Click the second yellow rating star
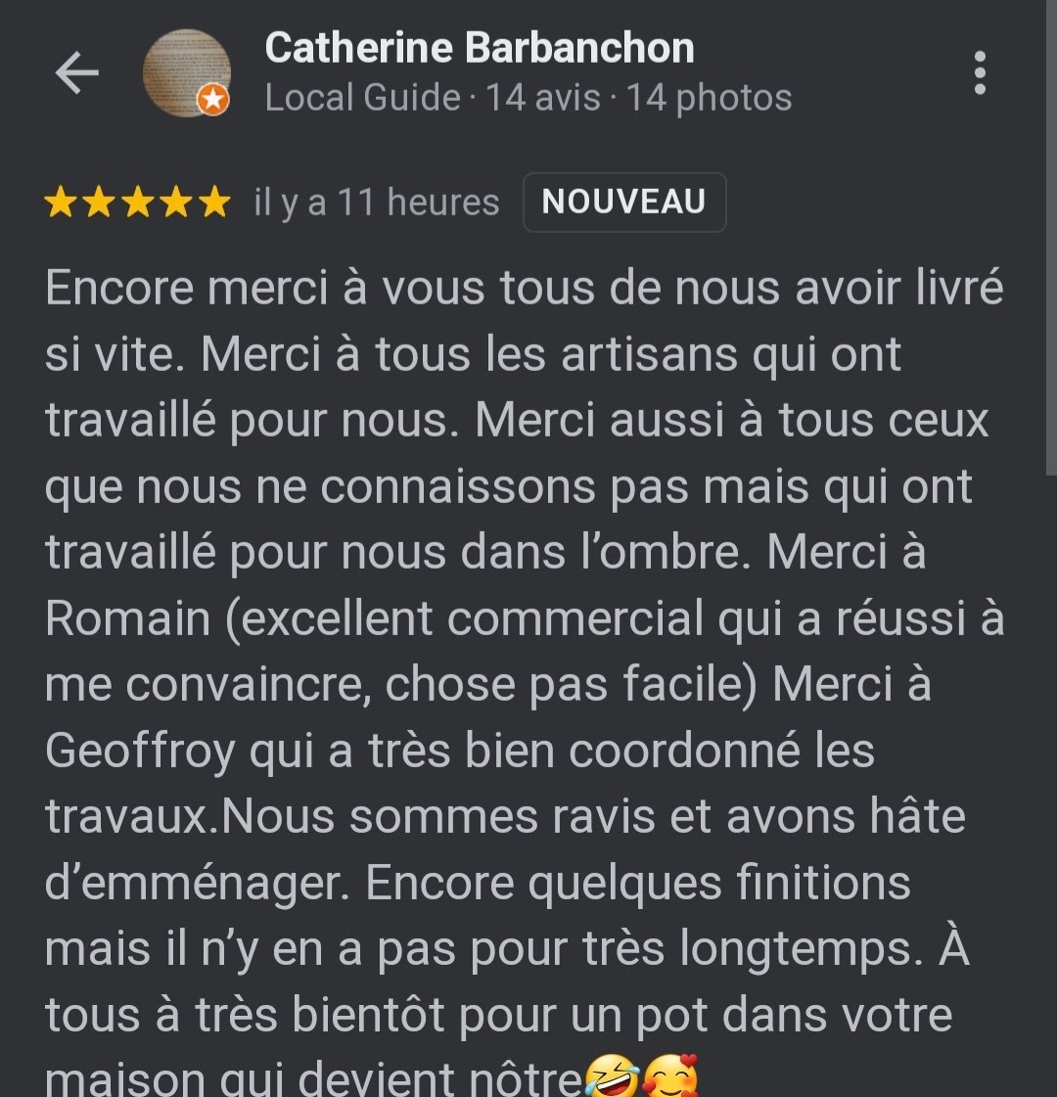This screenshot has height=1097, width=1057. click(x=99, y=203)
